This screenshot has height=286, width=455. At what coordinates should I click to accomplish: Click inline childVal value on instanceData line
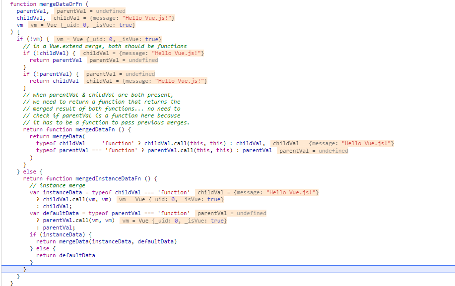click(257, 192)
